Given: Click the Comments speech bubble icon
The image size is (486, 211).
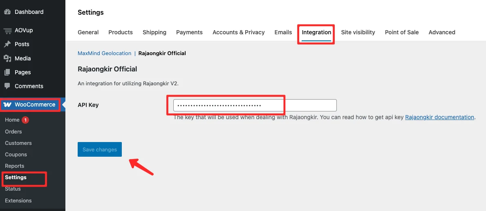Looking at the screenshot, I should (7, 86).
